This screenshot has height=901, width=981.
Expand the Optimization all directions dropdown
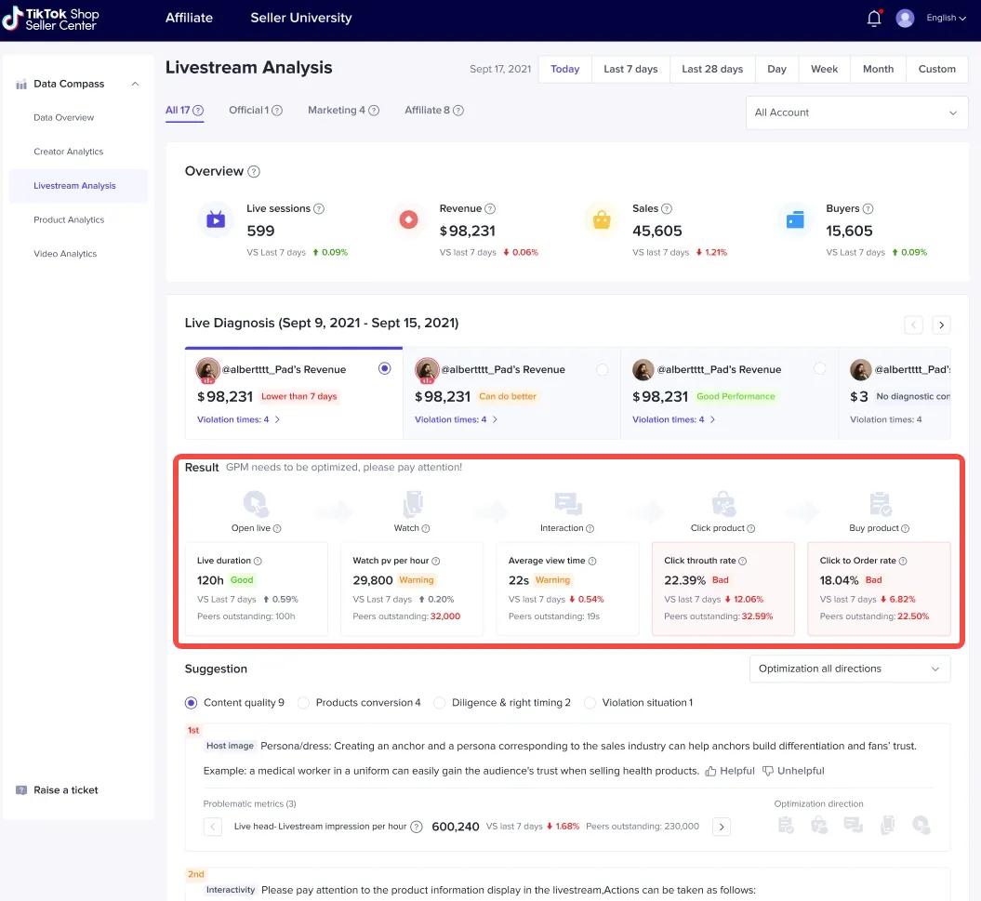(849, 669)
